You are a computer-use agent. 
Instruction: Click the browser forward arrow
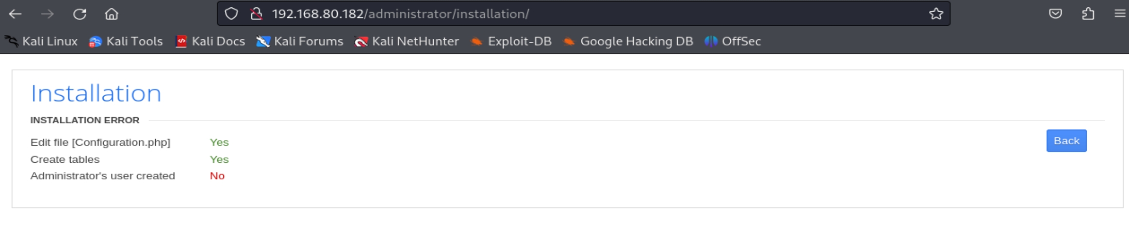click(x=47, y=14)
